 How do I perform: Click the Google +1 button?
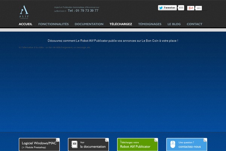click(191, 8)
